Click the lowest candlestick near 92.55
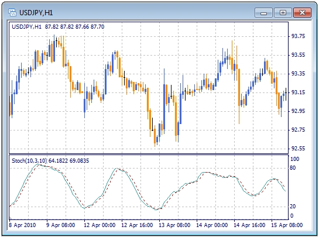Viewport: 319px width, 237px height. [155, 136]
